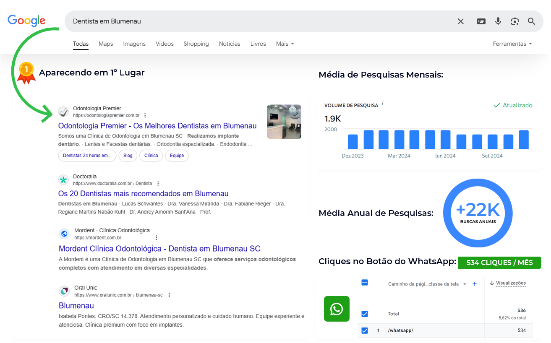Viewport: 551px width, 343px height.
Task: Click the plus icon to add a dimension
Action: (475, 284)
